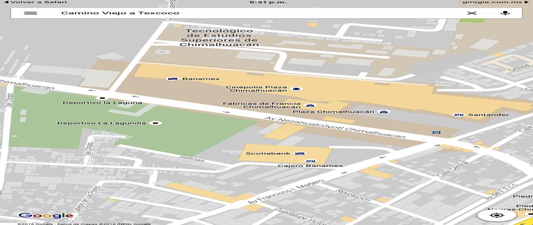Select Fábricas de Francia Chimalhuacán label
Viewport: 533px width, 225px height.
coord(262,105)
